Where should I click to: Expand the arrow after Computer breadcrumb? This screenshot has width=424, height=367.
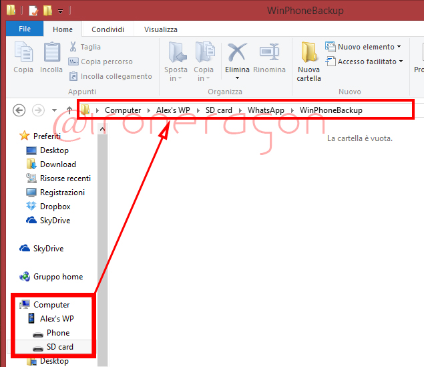pos(149,110)
